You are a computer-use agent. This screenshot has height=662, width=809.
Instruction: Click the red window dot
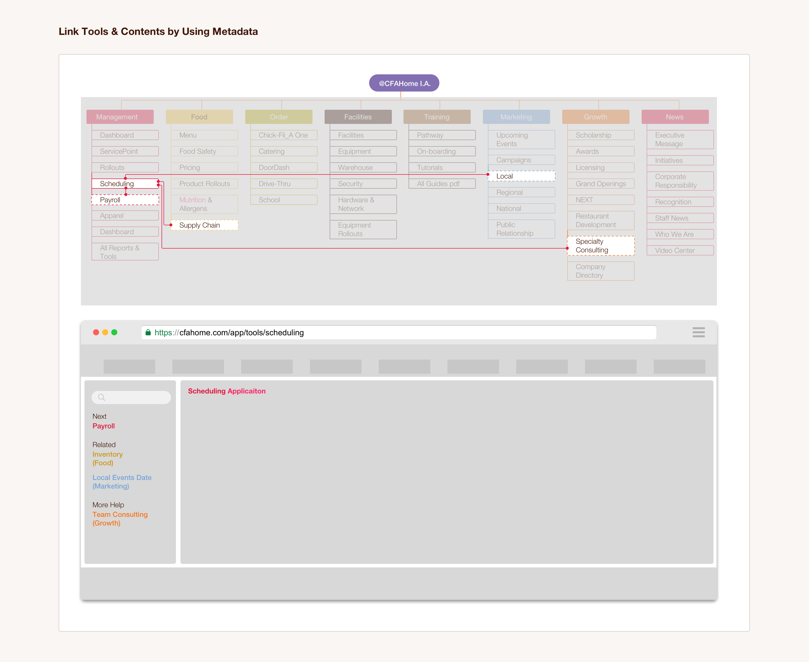[96, 332]
